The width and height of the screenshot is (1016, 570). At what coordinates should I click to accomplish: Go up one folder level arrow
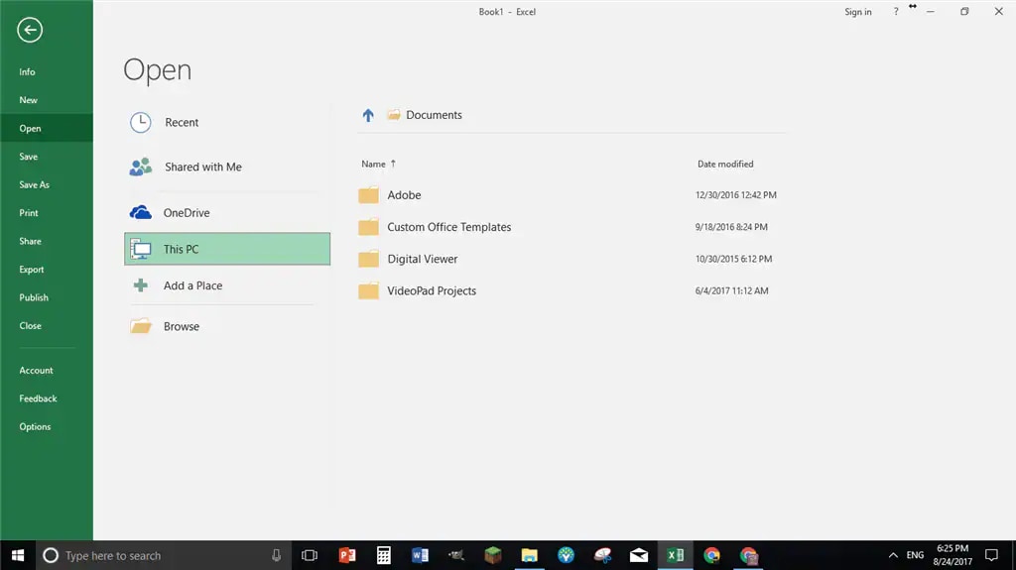click(x=368, y=115)
